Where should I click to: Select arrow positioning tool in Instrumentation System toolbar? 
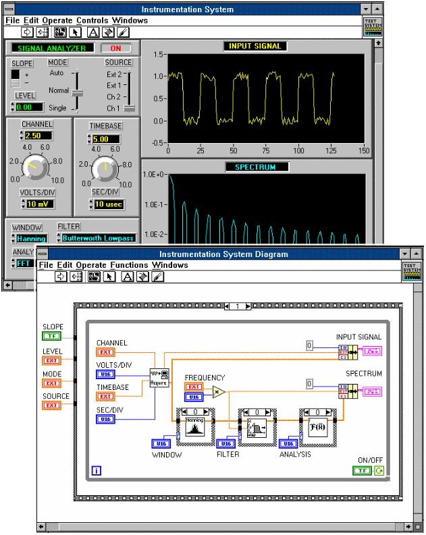(76, 32)
